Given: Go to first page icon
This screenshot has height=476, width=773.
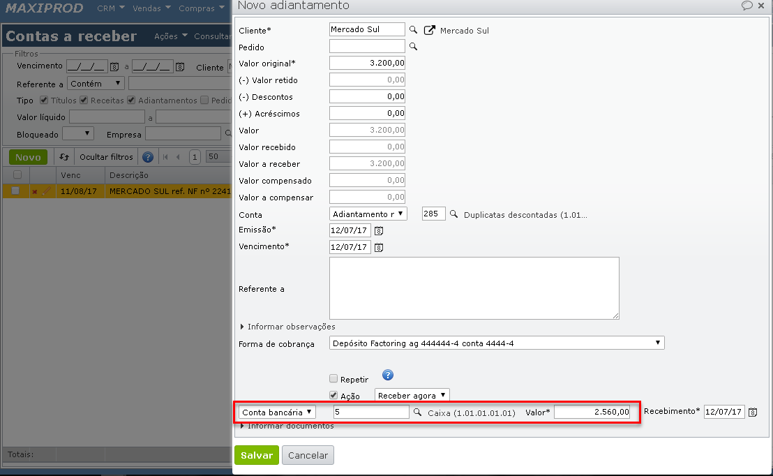Looking at the screenshot, I should pyautogui.click(x=165, y=157).
